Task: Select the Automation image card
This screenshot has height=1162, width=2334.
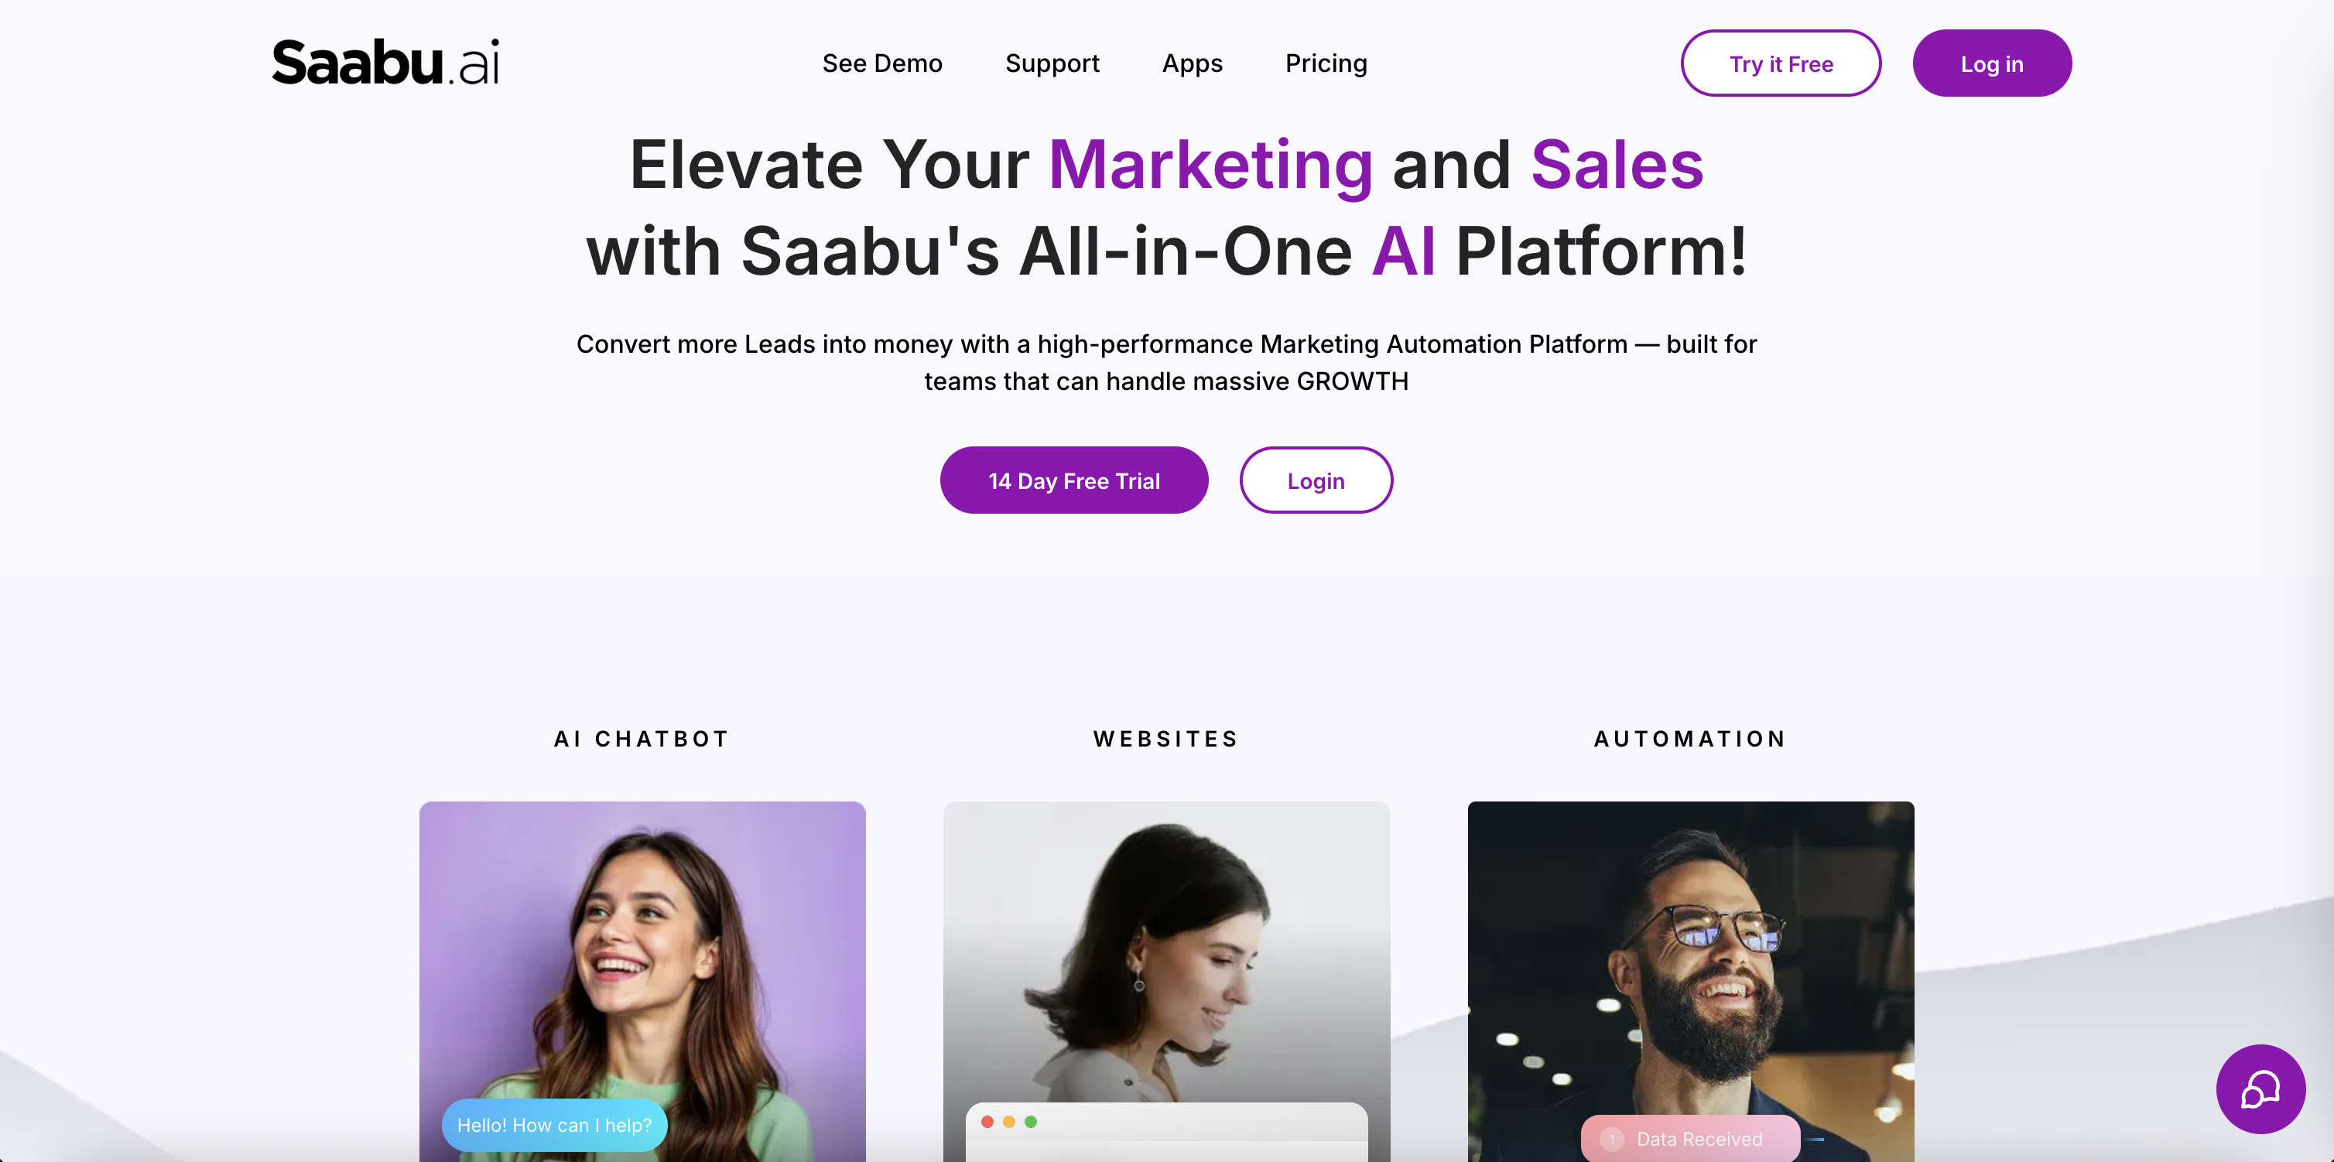Action: click(1691, 981)
